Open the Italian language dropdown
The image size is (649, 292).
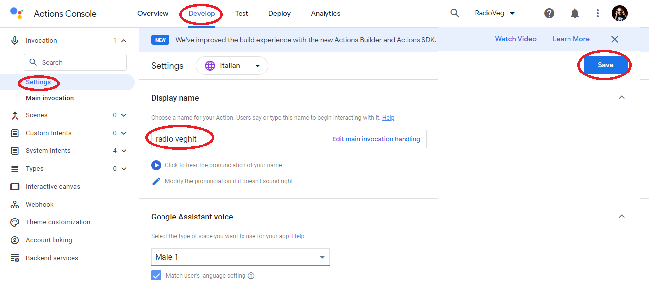point(232,66)
